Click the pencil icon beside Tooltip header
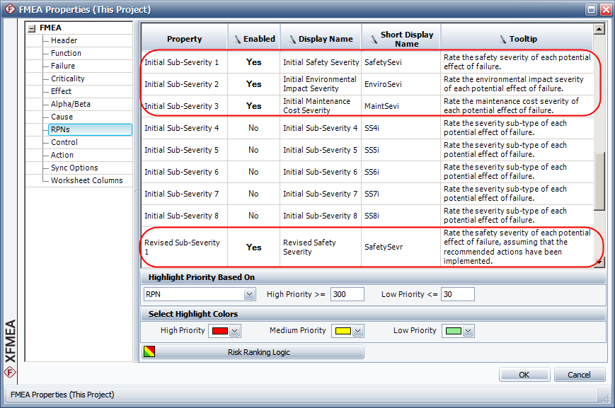The width and height of the screenshot is (615, 408). click(x=502, y=40)
